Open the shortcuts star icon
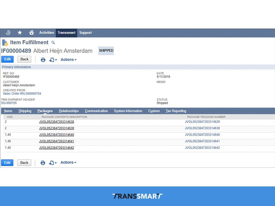The width and height of the screenshot is (275, 206). coord(20,32)
